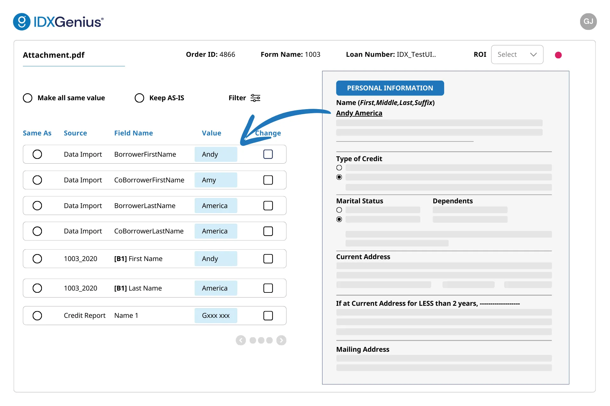Open the ROI Select dropdown
The width and height of the screenshot is (610, 406).
517,55
